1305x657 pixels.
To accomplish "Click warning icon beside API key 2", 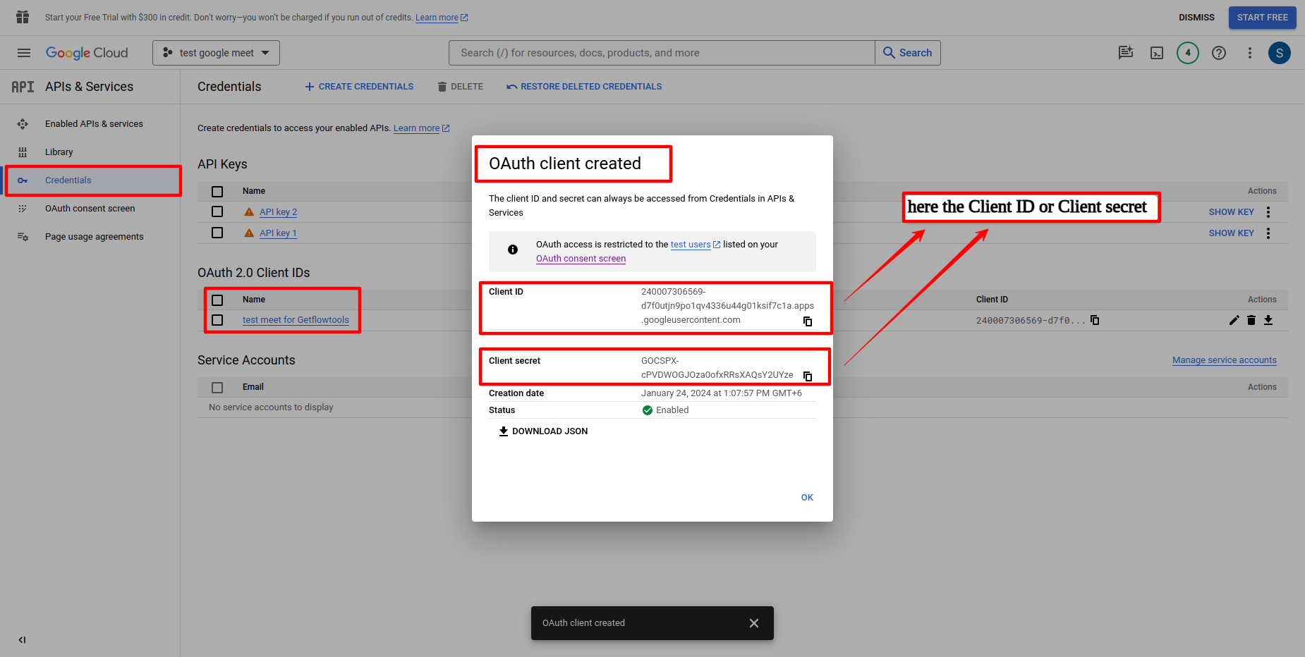I will pos(249,211).
